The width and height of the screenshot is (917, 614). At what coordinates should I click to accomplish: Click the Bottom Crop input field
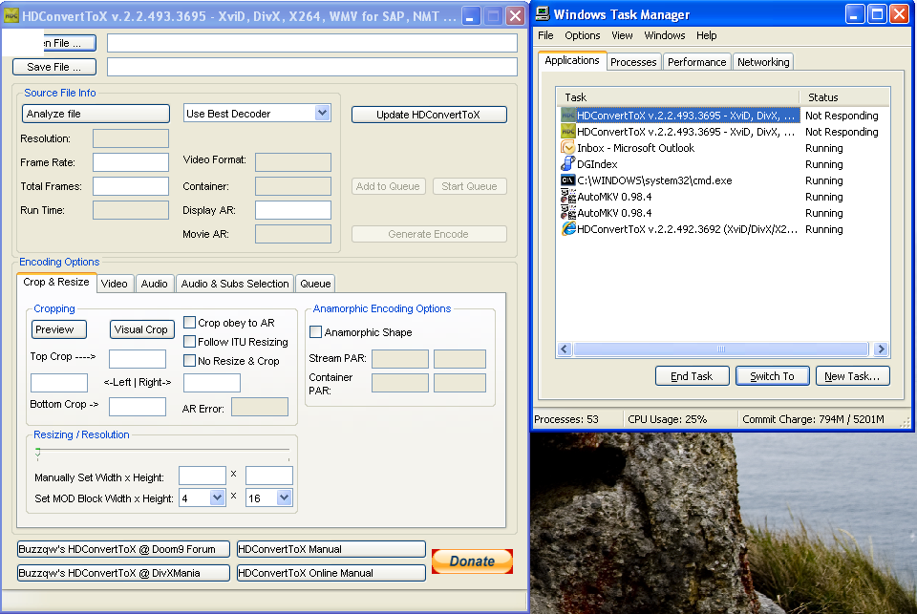point(138,407)
